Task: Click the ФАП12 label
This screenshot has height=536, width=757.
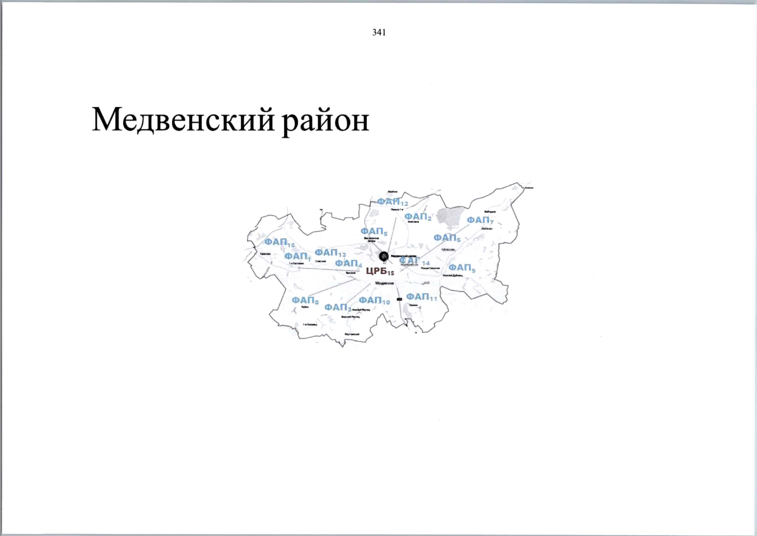Action: click(392, 202)
